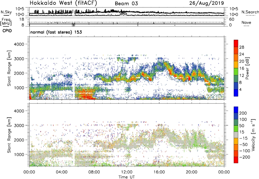The height and width of the screenshot is (179, 259).
Task: Click the '2000' tick on the velocity panel axis
Action: tap(19, 140)
